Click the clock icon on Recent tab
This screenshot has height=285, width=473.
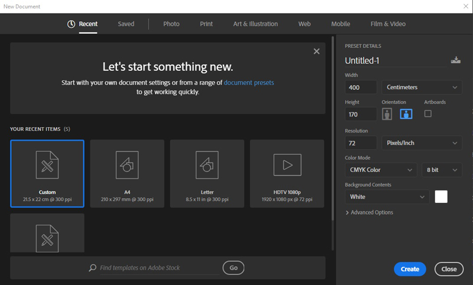71,24
